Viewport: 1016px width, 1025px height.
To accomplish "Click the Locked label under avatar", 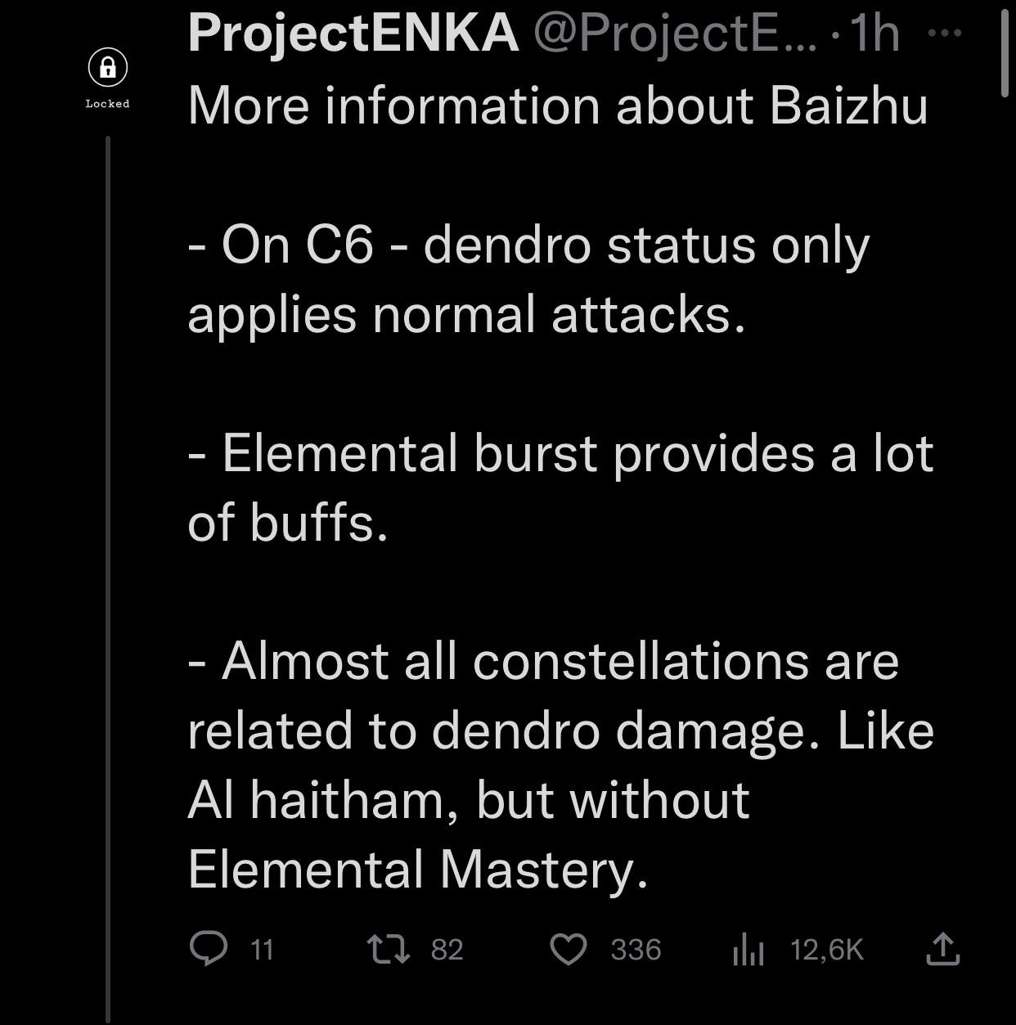I will 108,104.
